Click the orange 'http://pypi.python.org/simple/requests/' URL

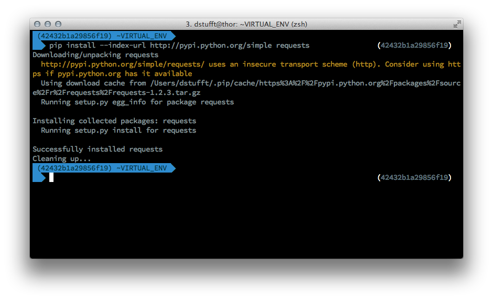click(x=123, y=64)
